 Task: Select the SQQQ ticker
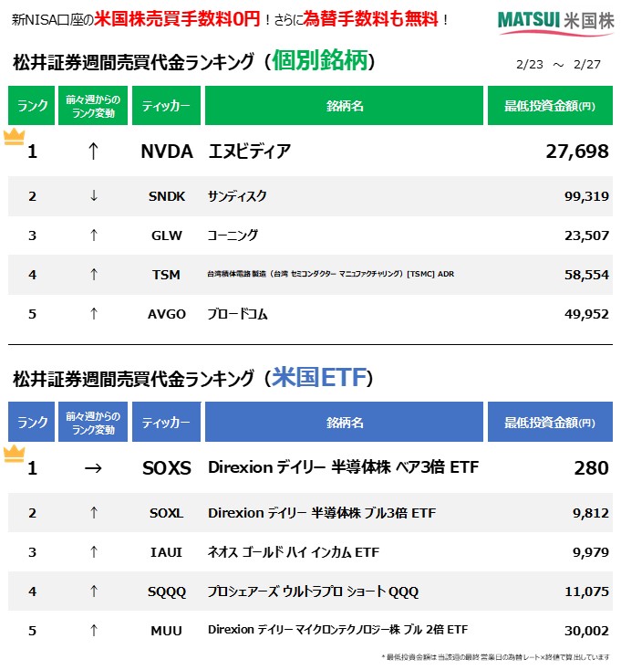(167, 591)
